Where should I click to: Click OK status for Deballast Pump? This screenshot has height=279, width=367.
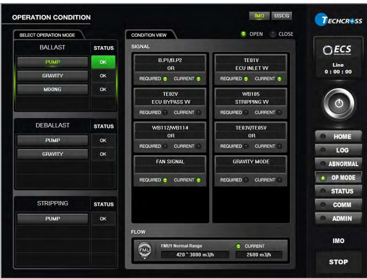tap(103, 141)
